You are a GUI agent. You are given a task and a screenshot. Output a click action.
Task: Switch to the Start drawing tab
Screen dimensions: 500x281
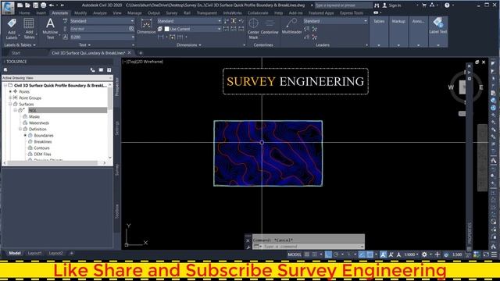click(x=16, y=53)
